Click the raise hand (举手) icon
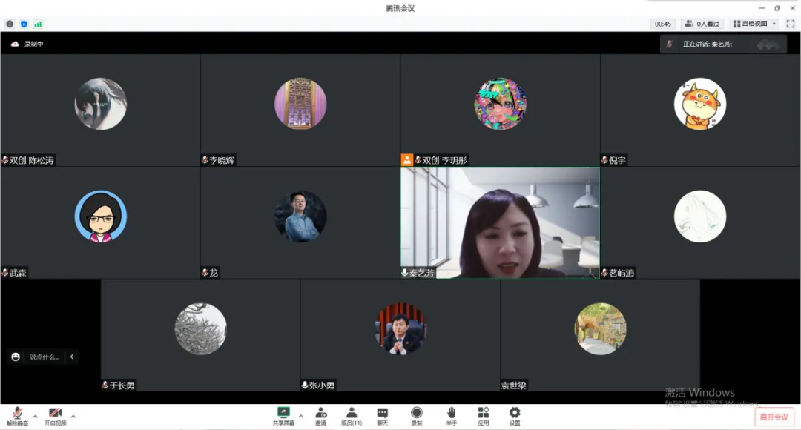801x430 pixels. pyautogui.click(x=451, y=415)
